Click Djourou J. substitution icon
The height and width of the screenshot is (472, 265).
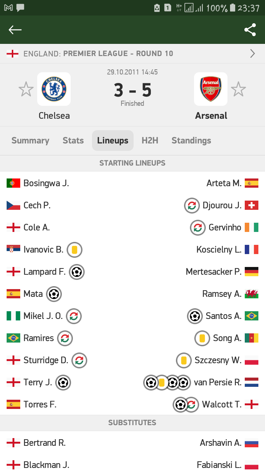192,205
